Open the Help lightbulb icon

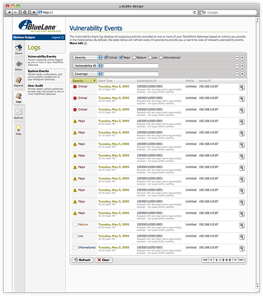[18, 128]
